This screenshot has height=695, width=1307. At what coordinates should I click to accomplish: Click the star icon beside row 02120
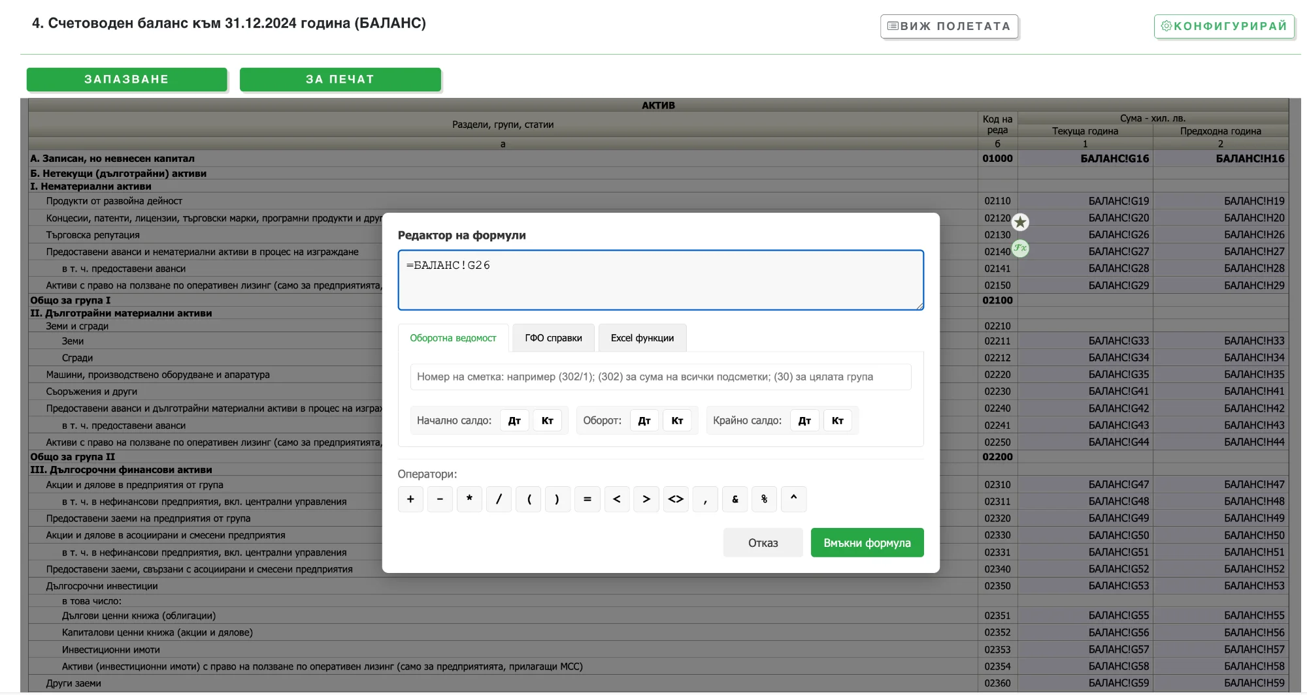[1020, 223]
